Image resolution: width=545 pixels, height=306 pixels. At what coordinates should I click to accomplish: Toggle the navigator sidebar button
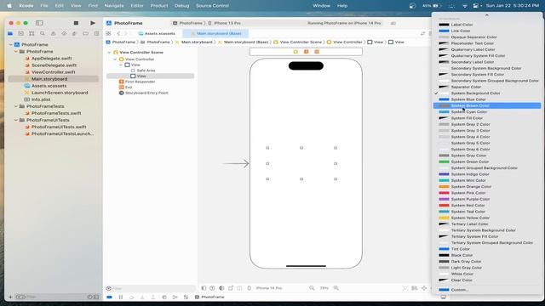click(x=39, y=23)
